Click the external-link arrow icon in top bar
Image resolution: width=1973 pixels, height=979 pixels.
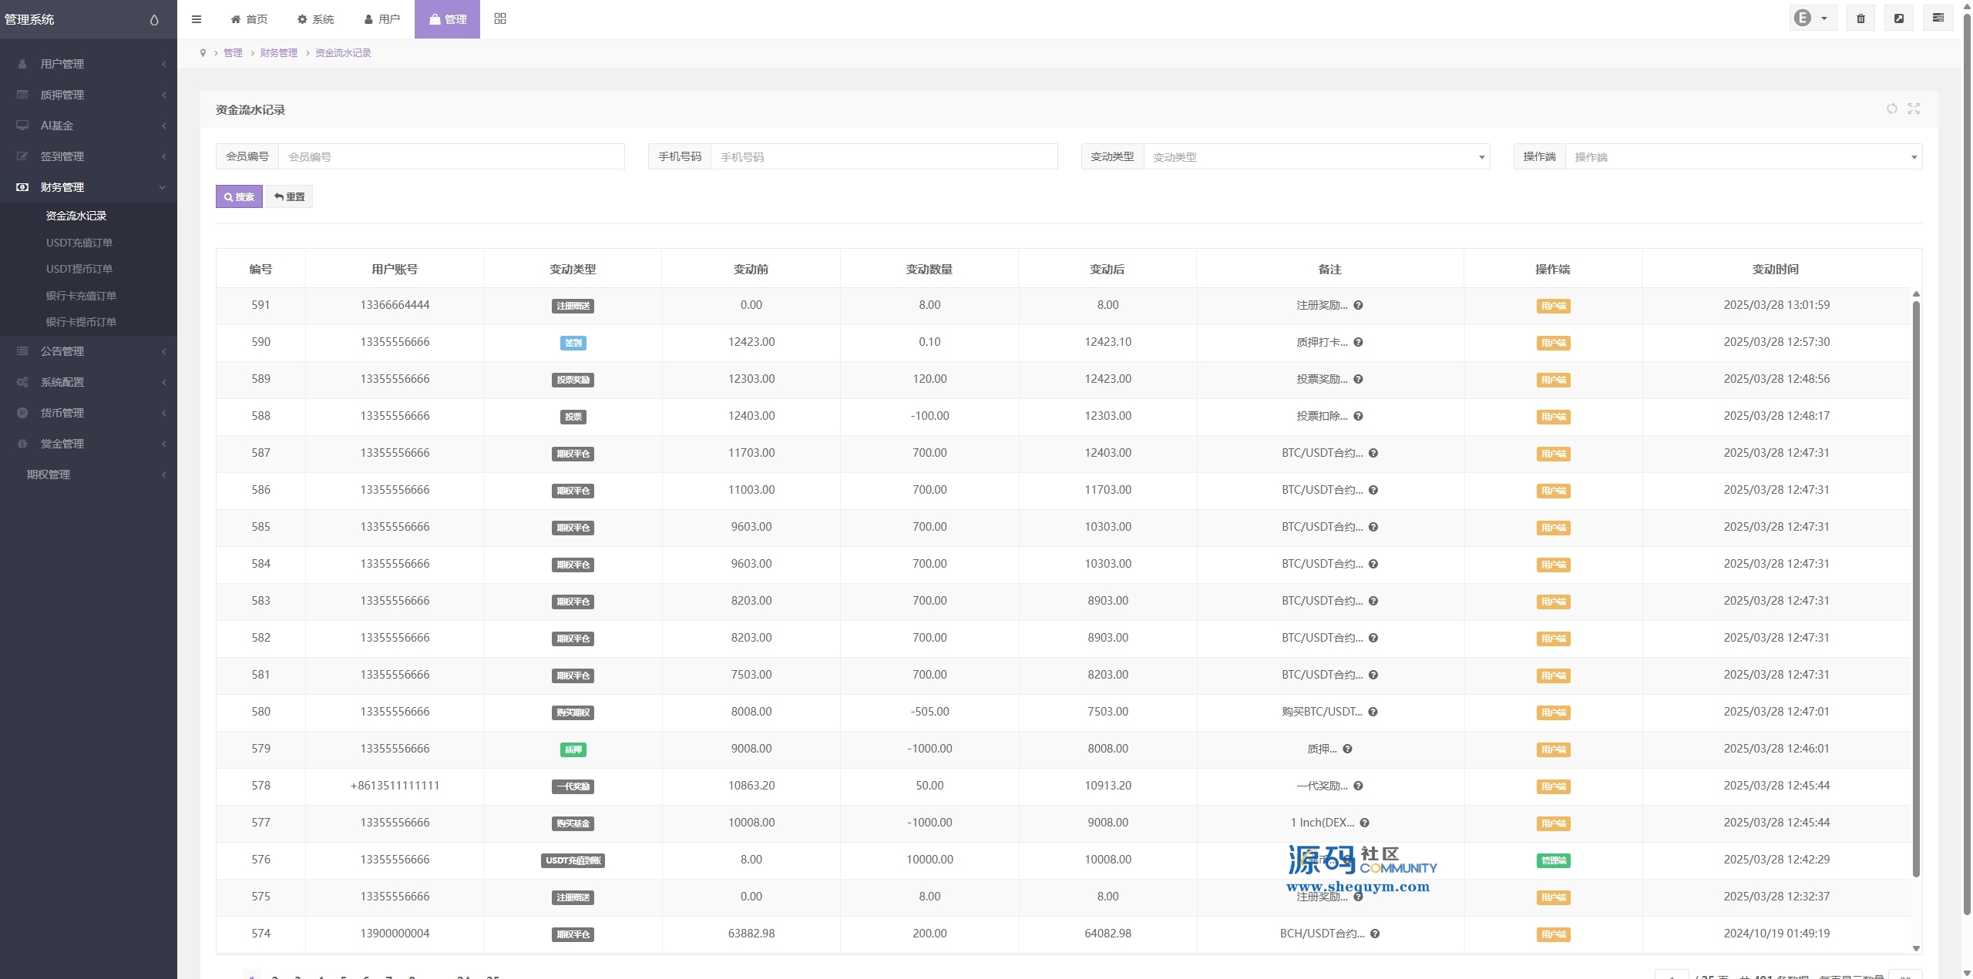pos(1899,18)
